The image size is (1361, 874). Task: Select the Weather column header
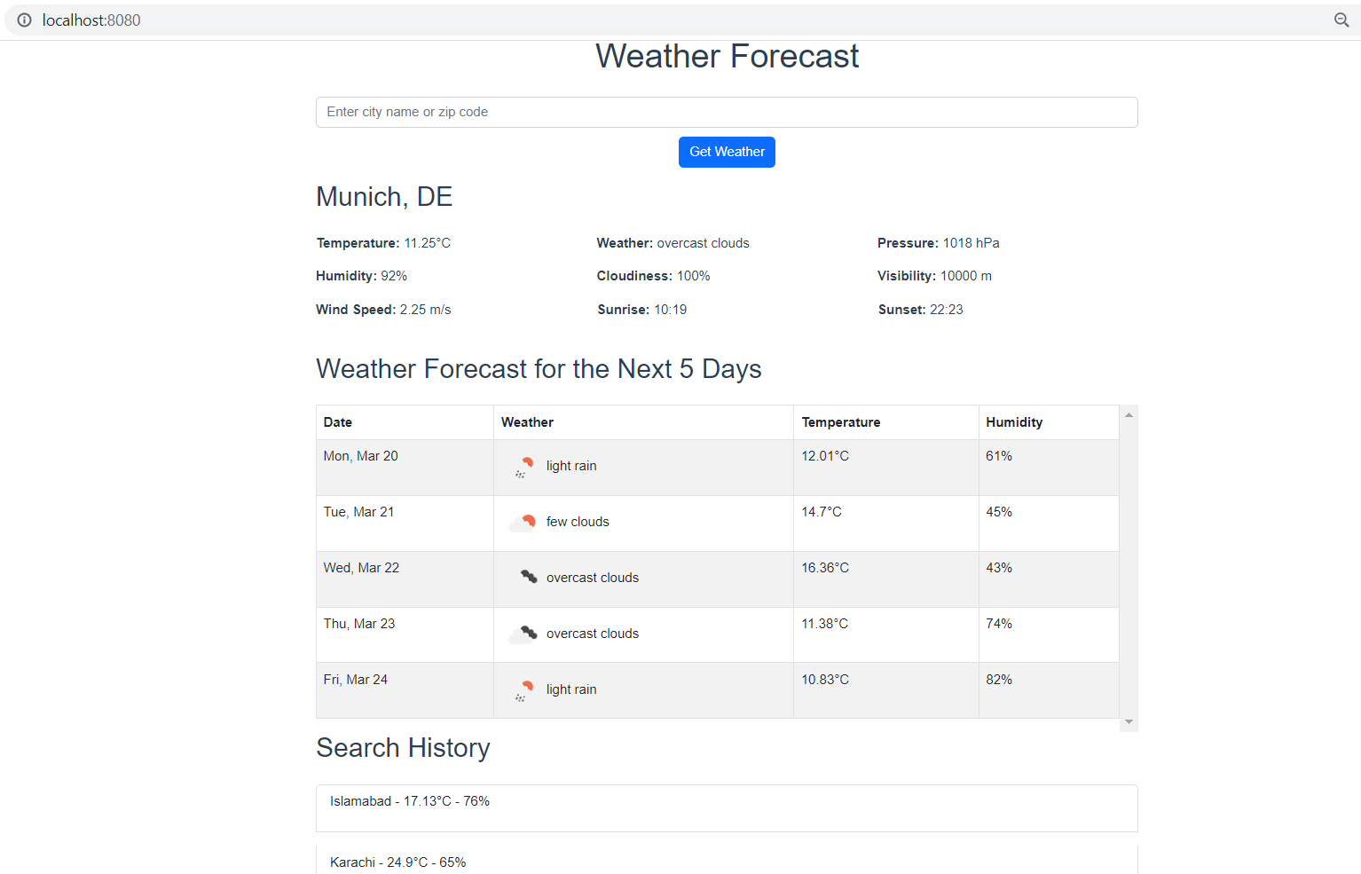point(527,421)
